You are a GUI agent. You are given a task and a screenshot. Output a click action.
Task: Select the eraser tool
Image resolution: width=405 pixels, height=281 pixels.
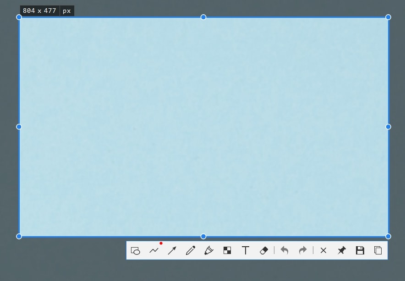(x=264, y=250)
